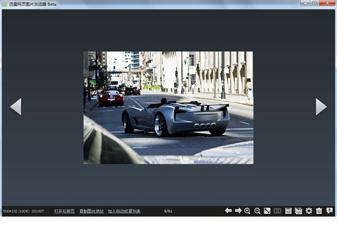Show image at actual 1:1 size
The width and height of the screenshot is (337, 225).
click(x=277, y=211)
